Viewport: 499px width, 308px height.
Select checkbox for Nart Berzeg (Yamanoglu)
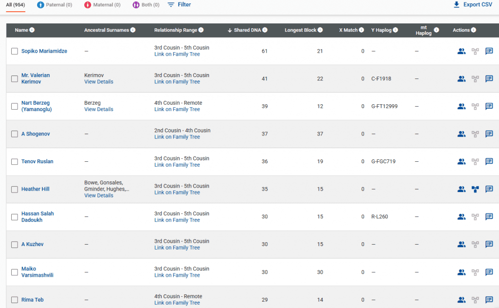(x=15, y=106)
